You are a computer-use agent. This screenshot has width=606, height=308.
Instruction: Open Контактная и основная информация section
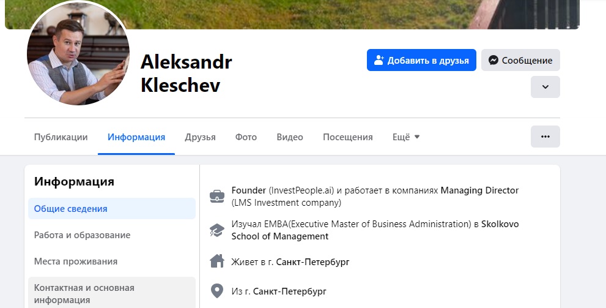point(84,294)
